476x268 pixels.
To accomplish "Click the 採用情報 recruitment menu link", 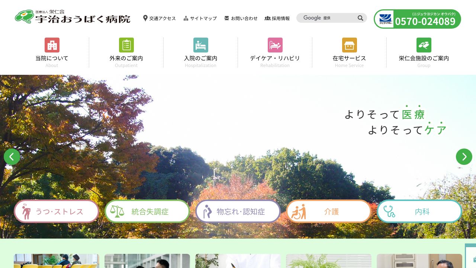I will pyautogui.click(x=277, y=18).
